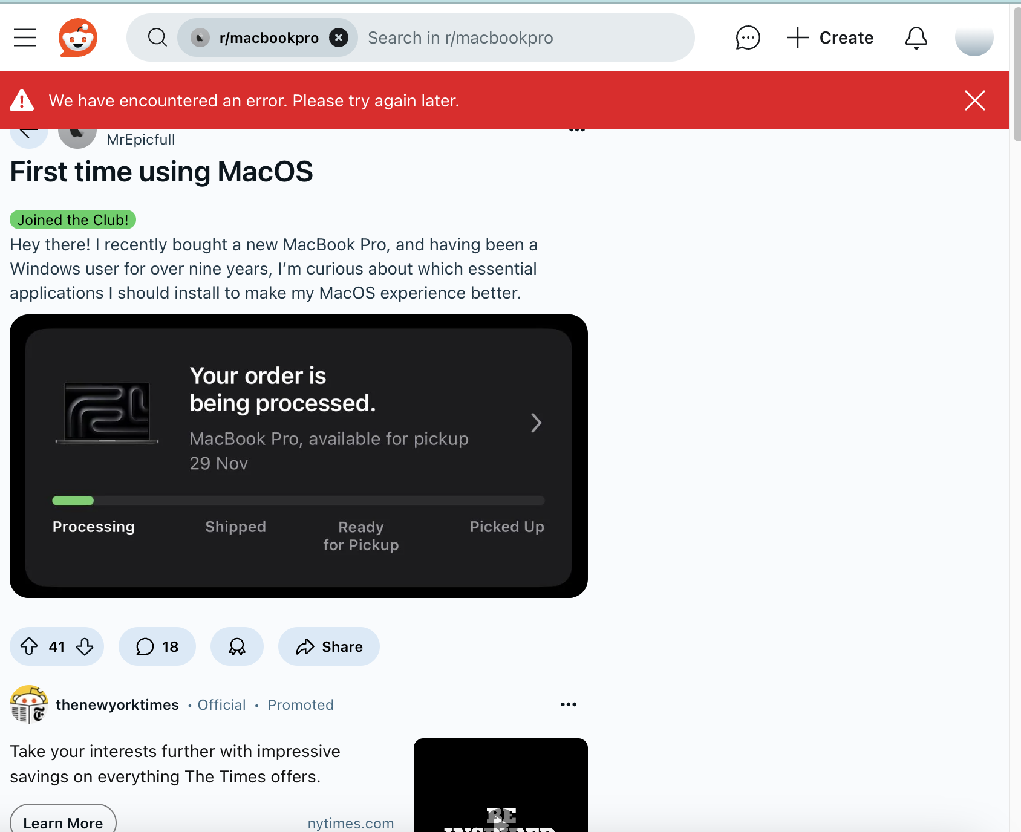Click the 'First time using MacOS' title
The width and height of the screenshot is (1021, 832).
point(161,172)
